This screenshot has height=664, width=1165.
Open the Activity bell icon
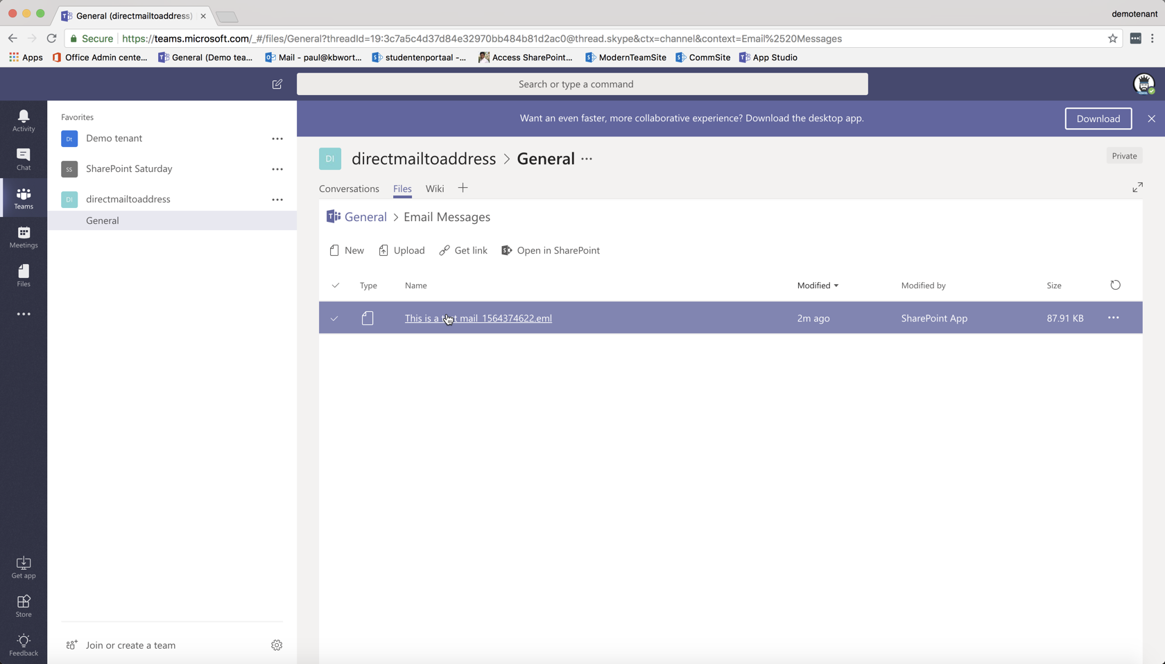(24, 120)
